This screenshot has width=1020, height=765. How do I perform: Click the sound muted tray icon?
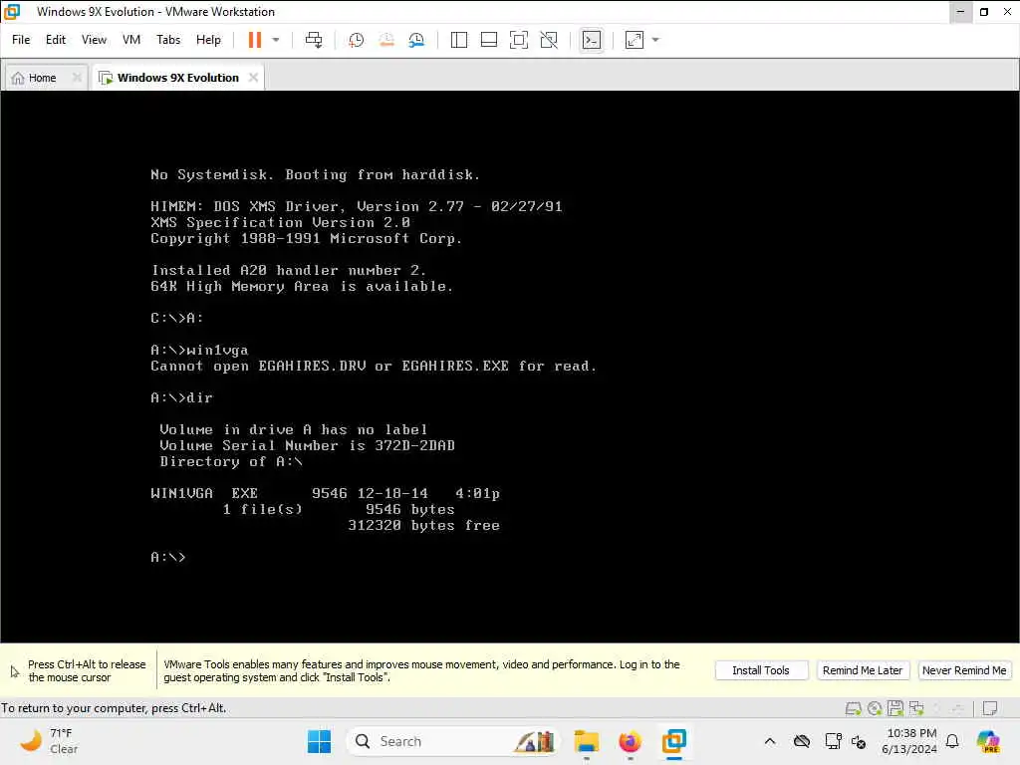tap(859, 741)
